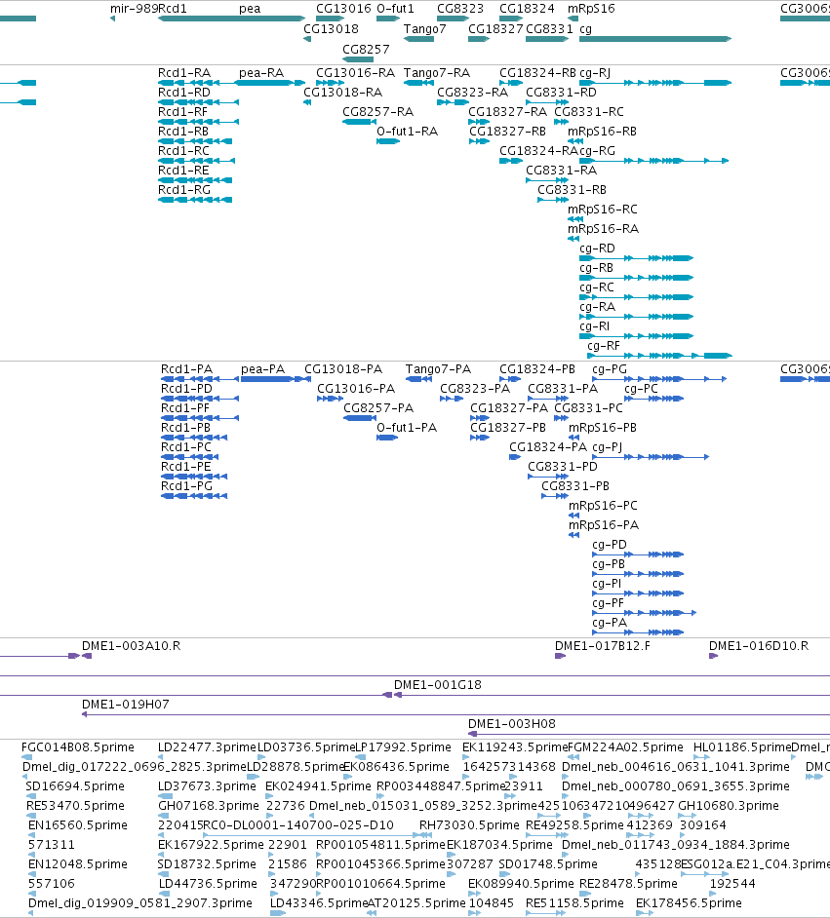The height and width of the screenshot is (918, 830).
Task: Select BAC clone DME1-003H08
Action: coord(512,724)
